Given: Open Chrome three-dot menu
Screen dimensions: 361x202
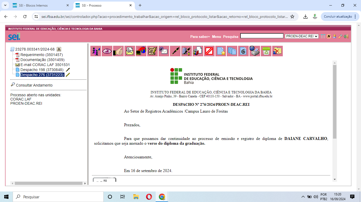Looking at the screenshot, I should tap(355, 17).
